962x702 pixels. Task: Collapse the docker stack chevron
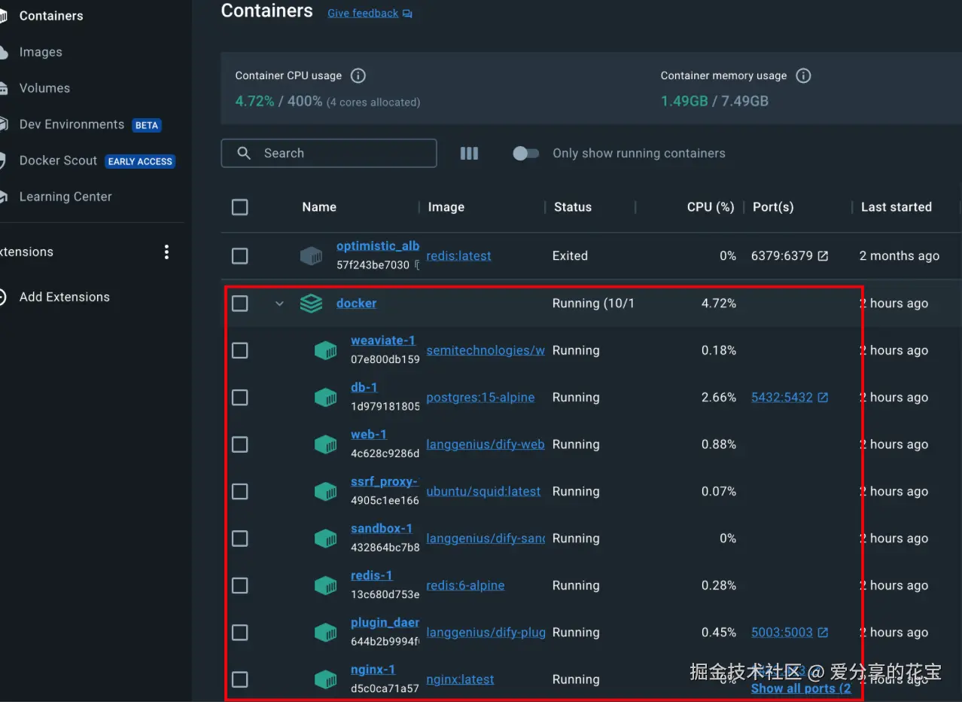coord(279,304)
